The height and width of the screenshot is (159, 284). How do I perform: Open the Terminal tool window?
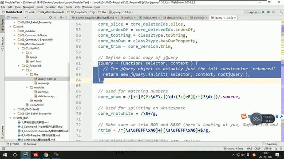coord(30,144)
